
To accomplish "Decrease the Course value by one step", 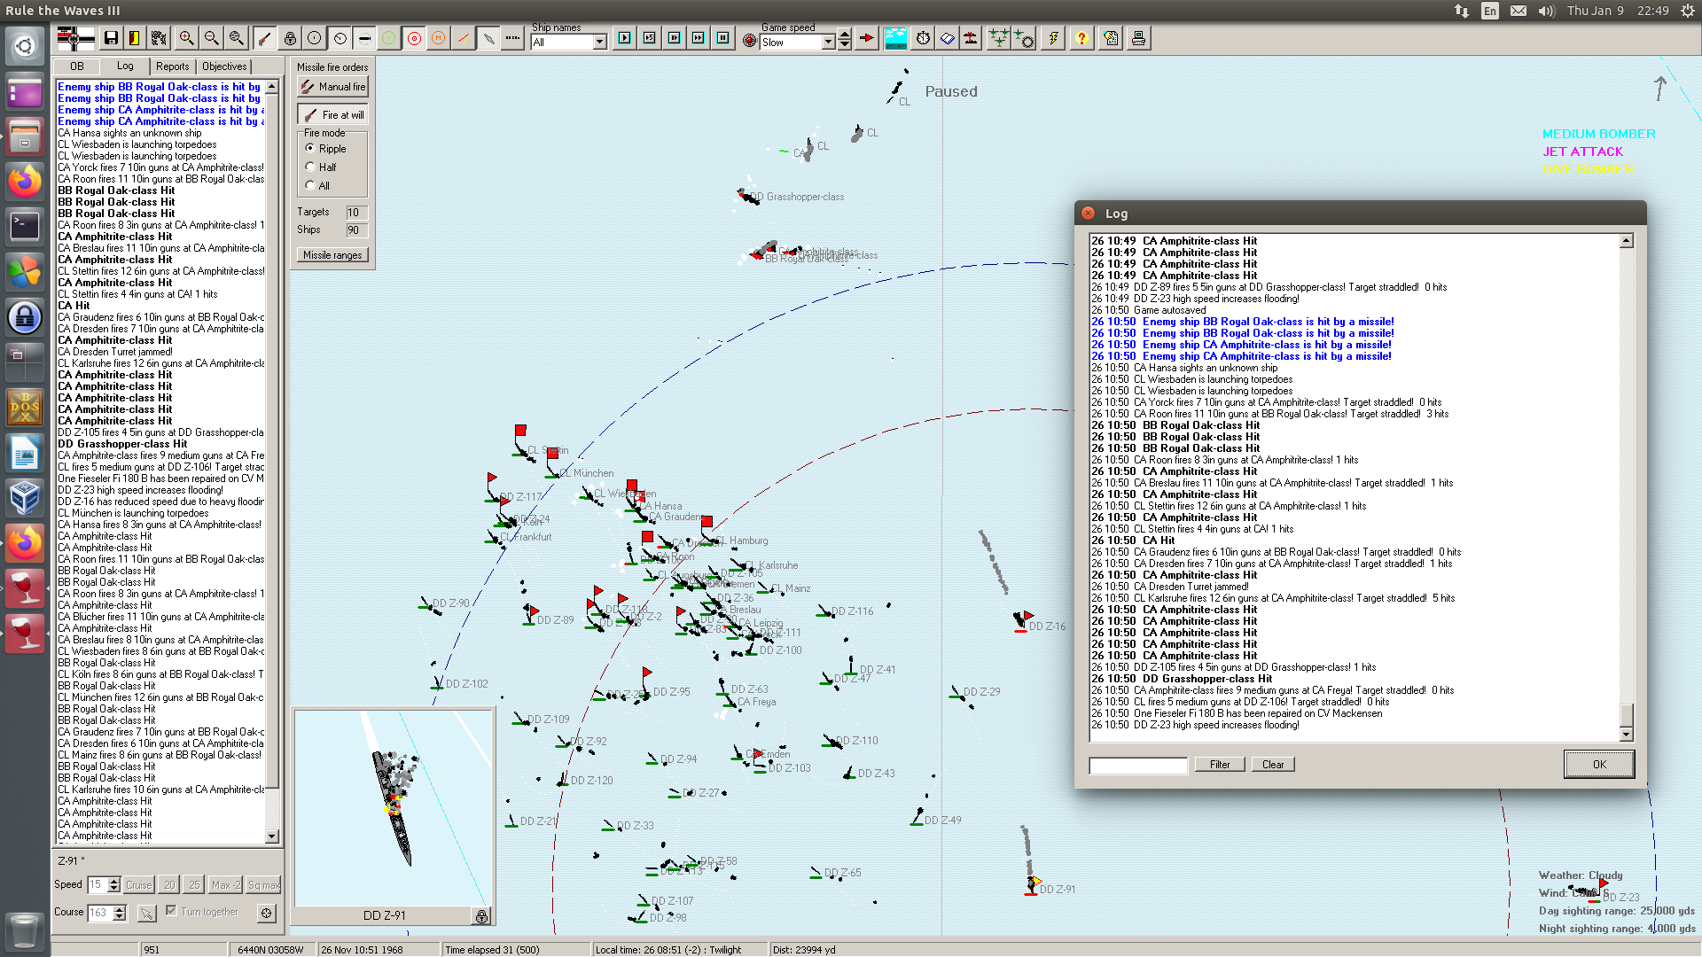I will [120, 916].
